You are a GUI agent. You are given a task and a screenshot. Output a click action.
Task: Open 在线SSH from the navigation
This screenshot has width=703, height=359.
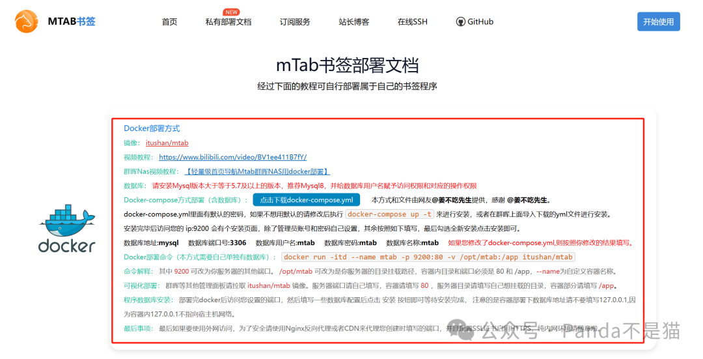coord(413,22)
